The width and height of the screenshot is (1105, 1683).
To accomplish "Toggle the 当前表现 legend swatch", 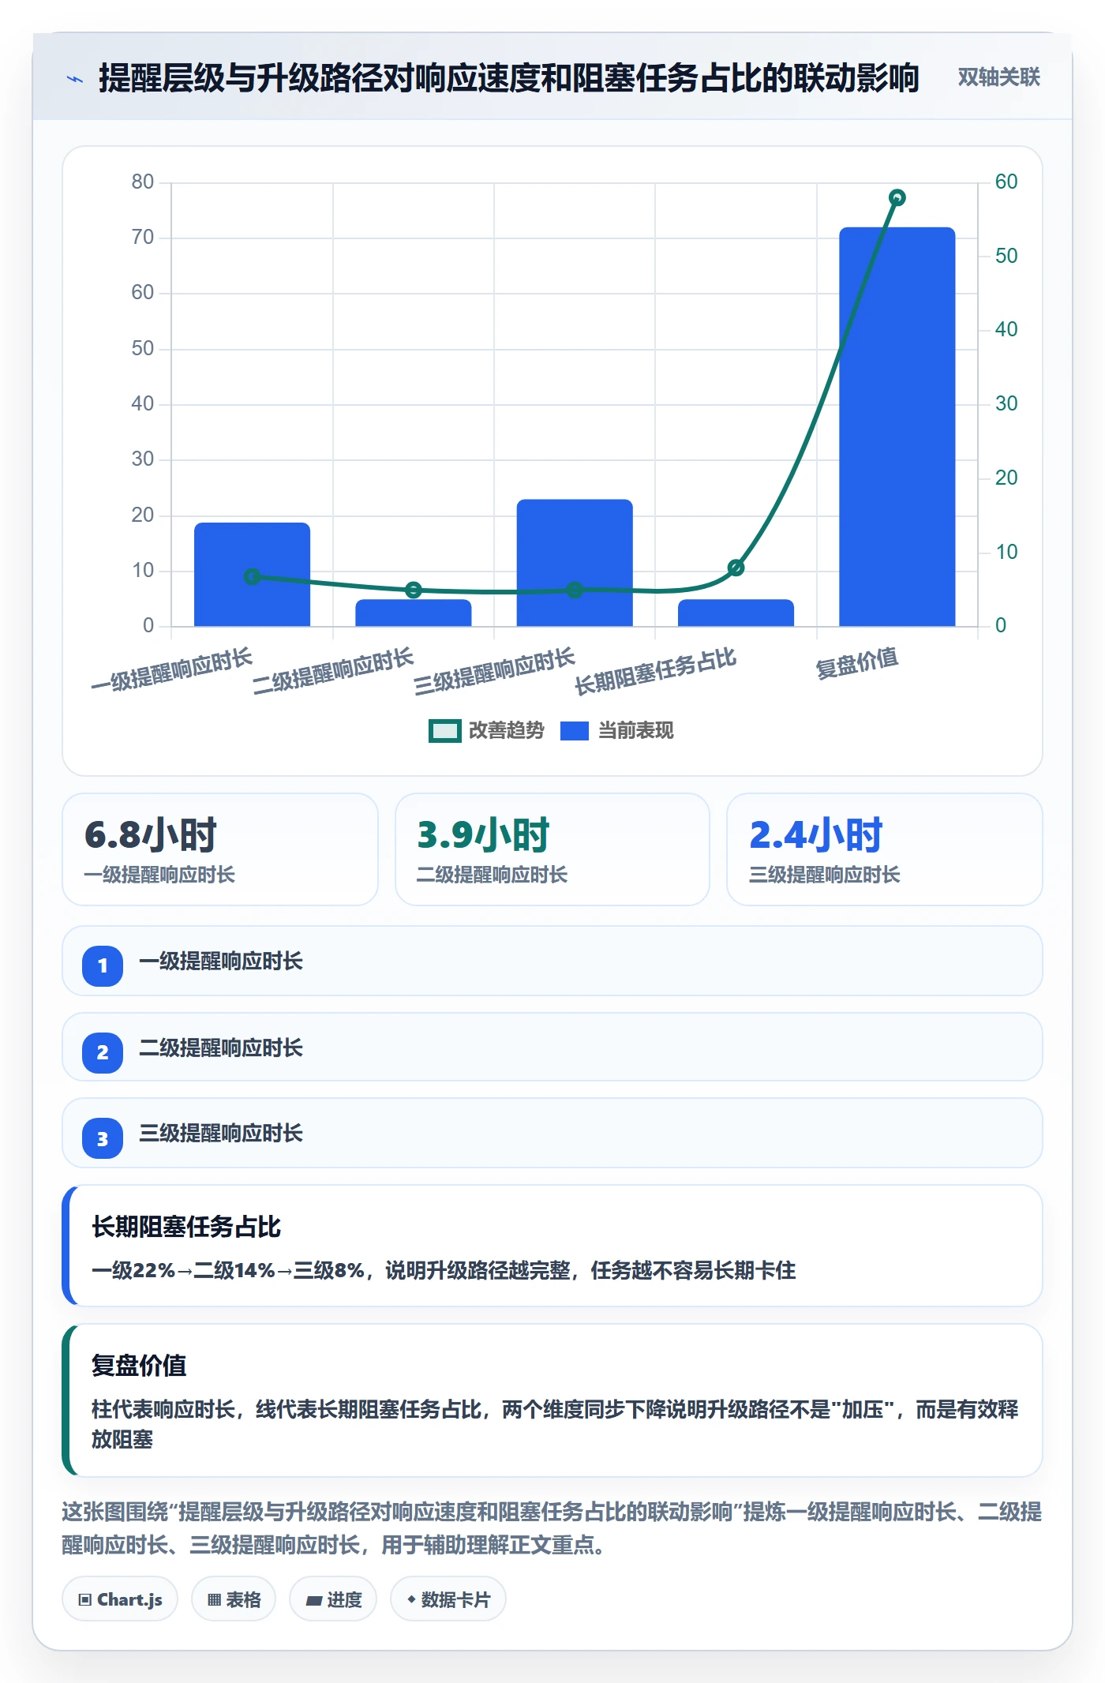I will pos(574,731).
